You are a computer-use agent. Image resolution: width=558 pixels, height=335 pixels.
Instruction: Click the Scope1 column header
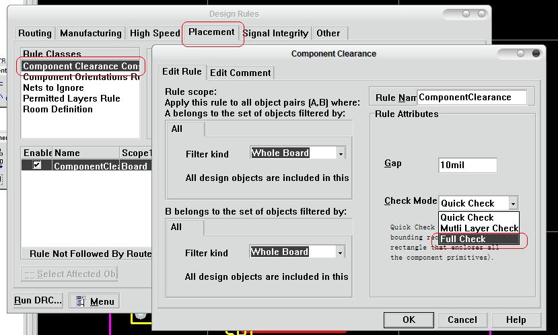click(x=136, y=153)
